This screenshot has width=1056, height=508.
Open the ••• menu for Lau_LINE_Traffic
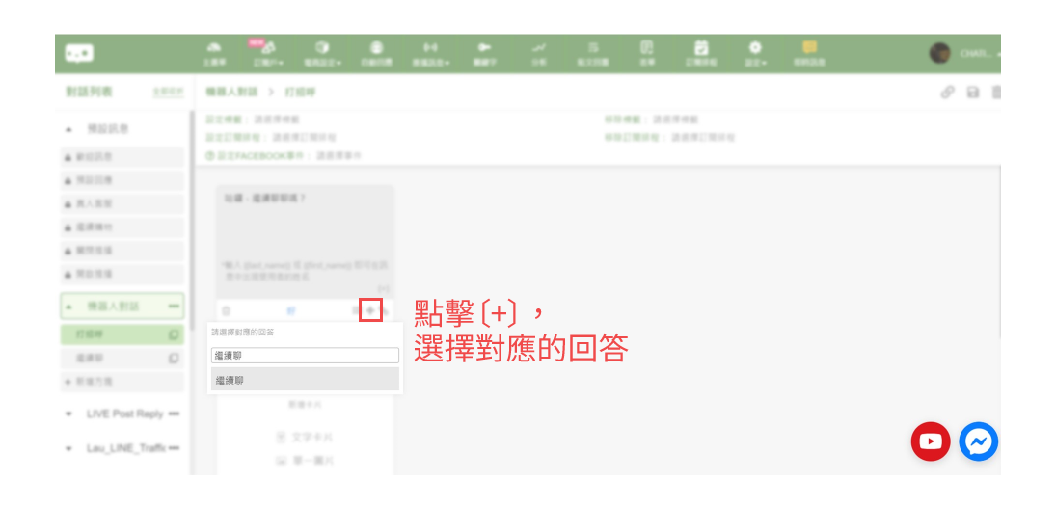tap(175, 448)
